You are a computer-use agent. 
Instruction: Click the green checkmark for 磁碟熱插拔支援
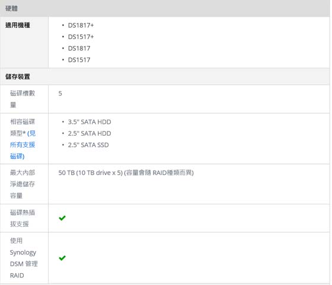62,218
